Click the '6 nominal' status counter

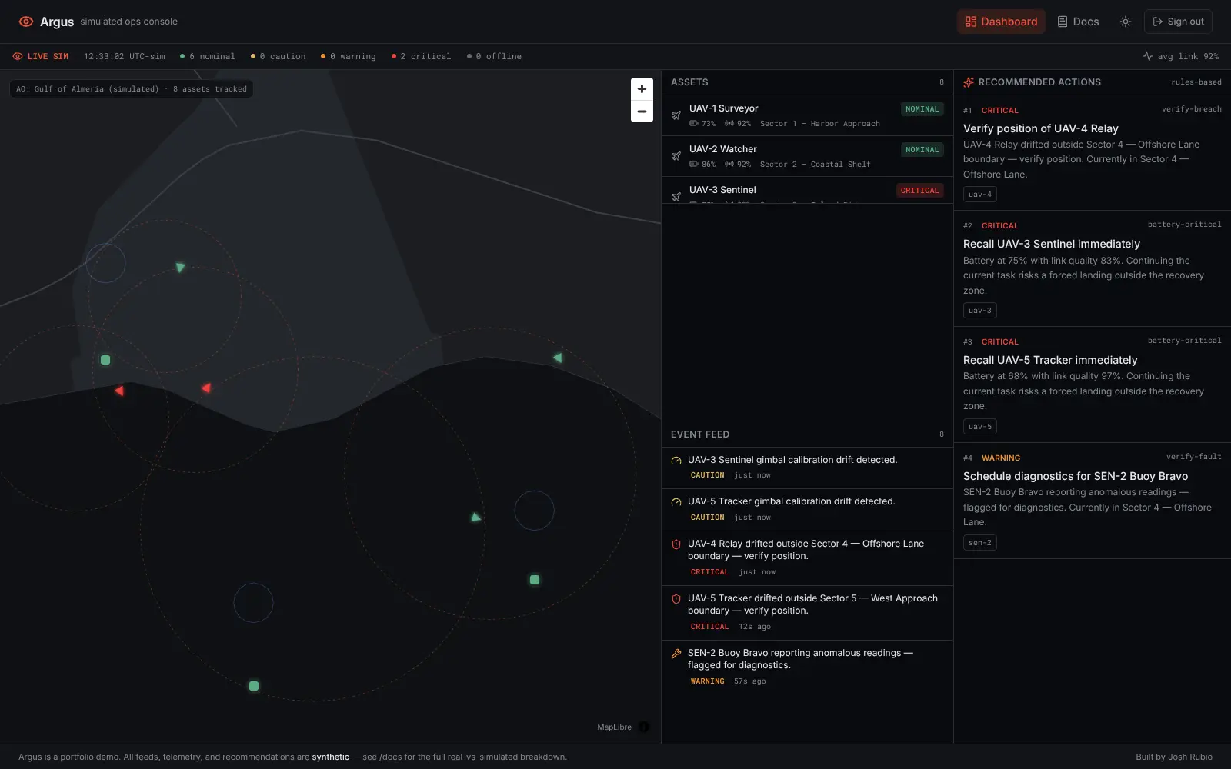207,56
